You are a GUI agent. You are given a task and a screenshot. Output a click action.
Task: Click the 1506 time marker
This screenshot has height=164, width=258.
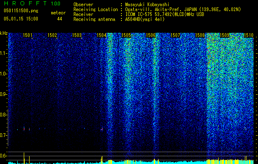coord(151,35)
